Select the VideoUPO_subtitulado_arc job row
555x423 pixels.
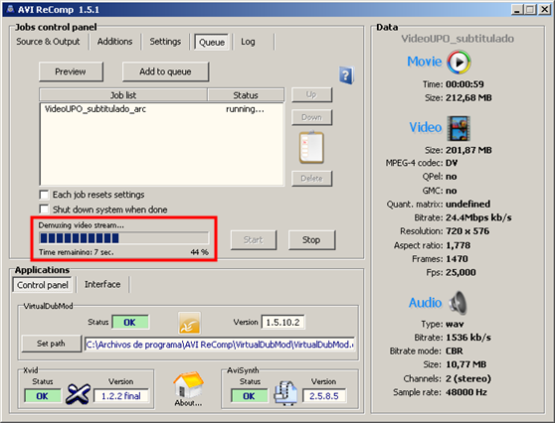point(162,109)
